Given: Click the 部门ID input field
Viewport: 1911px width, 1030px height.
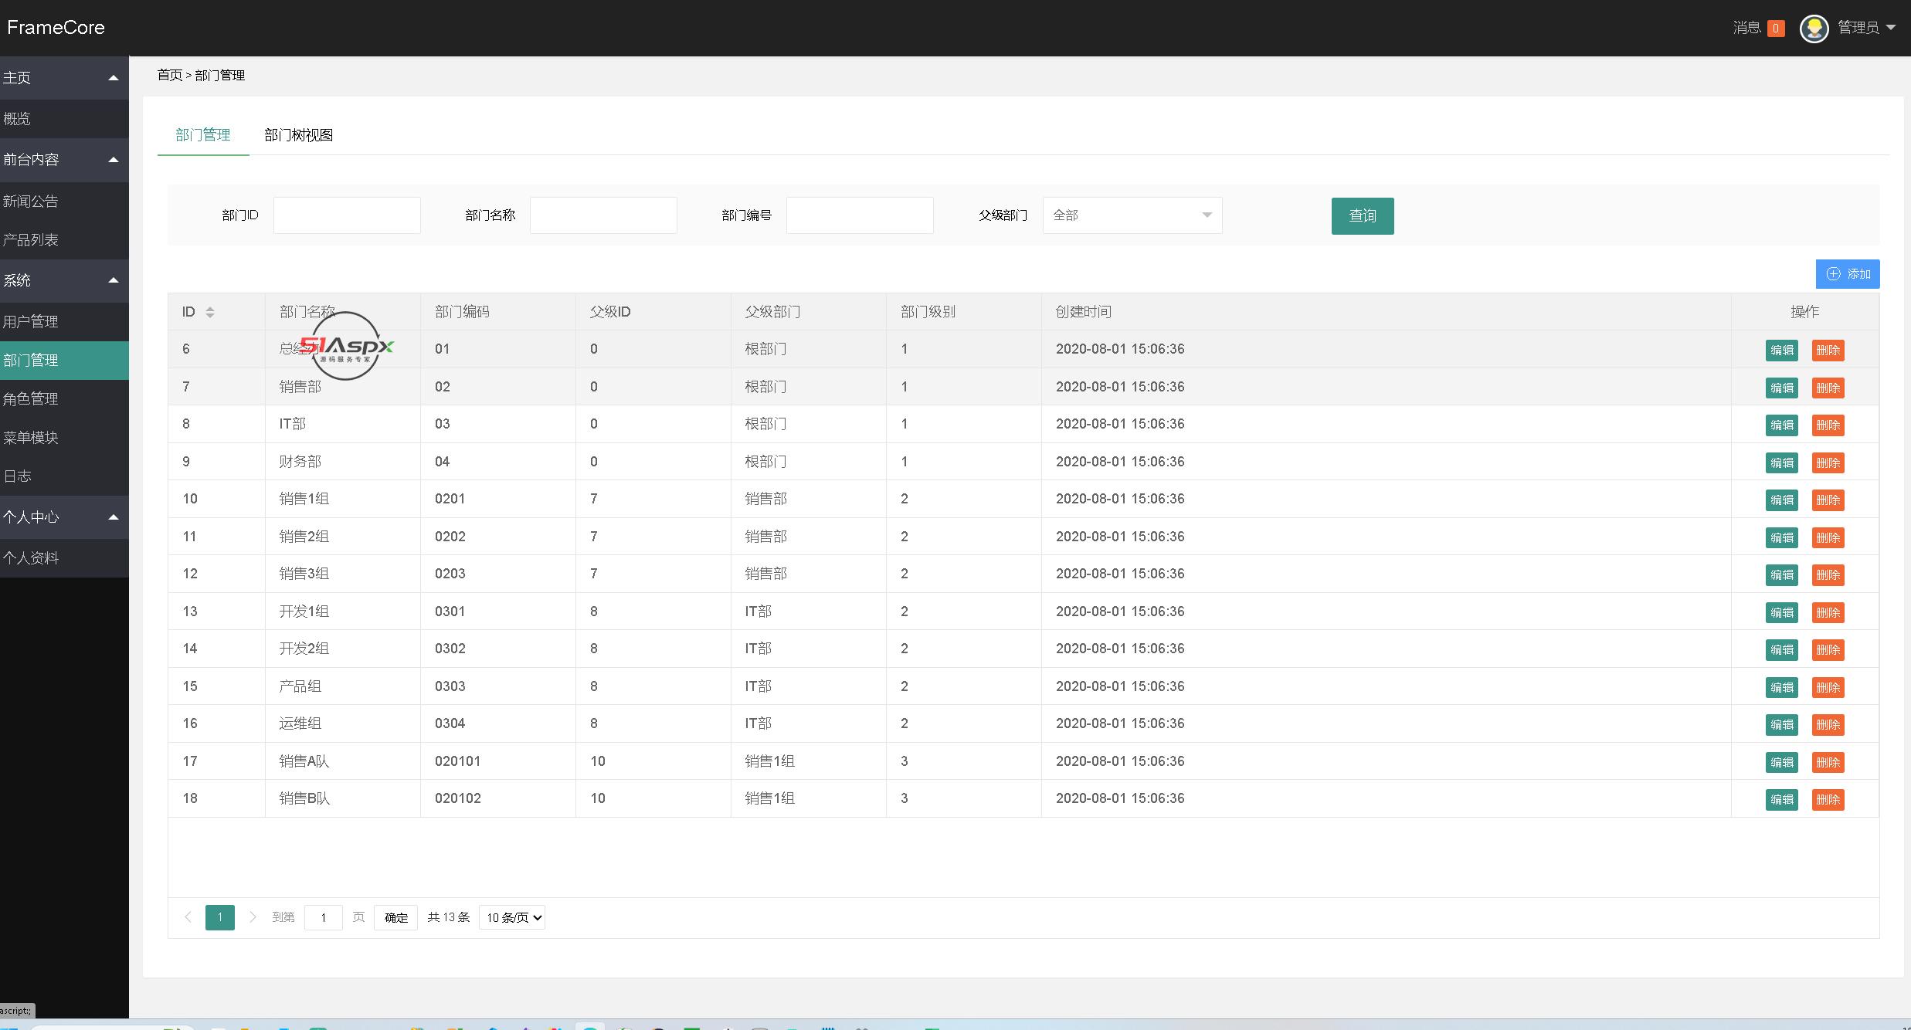Looking at the screenshot, I should [347, 215].
